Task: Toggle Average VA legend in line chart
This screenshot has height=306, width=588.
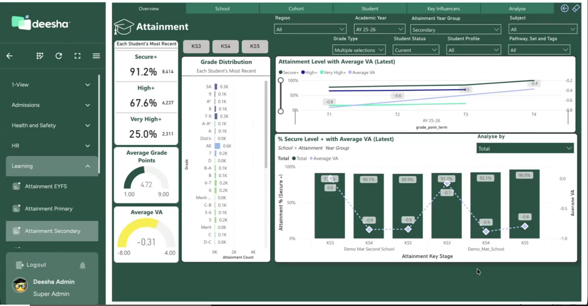Action: point(362,72)
